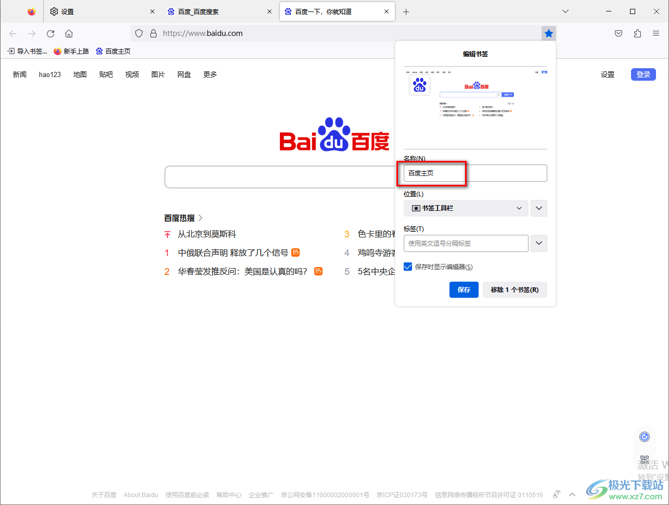Click the Baidu 设置 link at top right
The height and width of the screenshot is (505, 669).
point(608,74)
